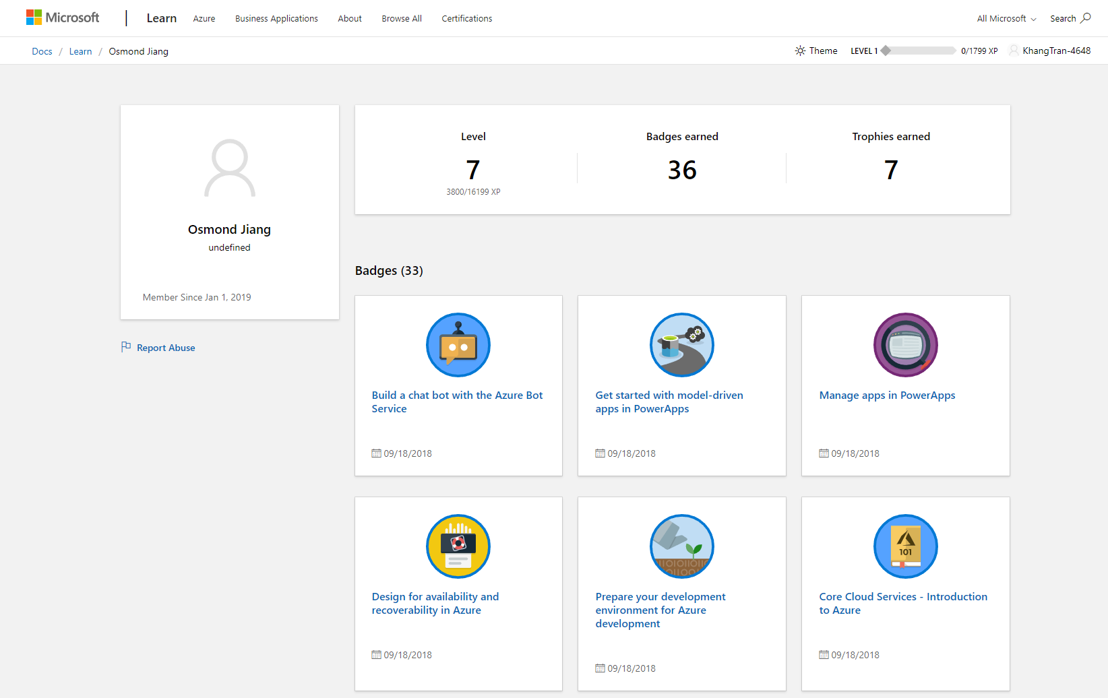Click the sun Theme icon
The image size is (1108, 698).
(800, 51)
